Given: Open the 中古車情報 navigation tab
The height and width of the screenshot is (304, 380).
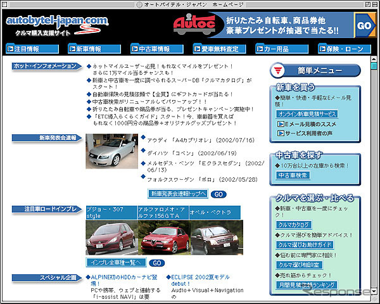Looking at the screenshot, I should pos(157,49).
